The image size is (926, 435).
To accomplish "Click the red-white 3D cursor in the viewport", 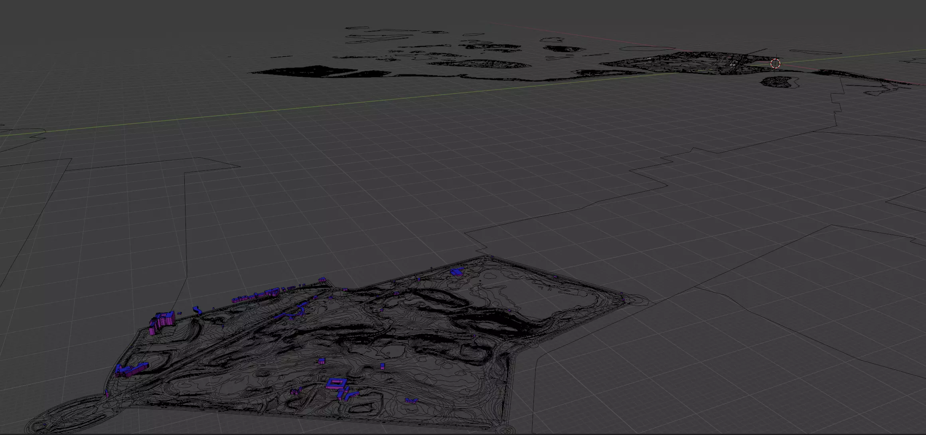I will pos(775,63).
